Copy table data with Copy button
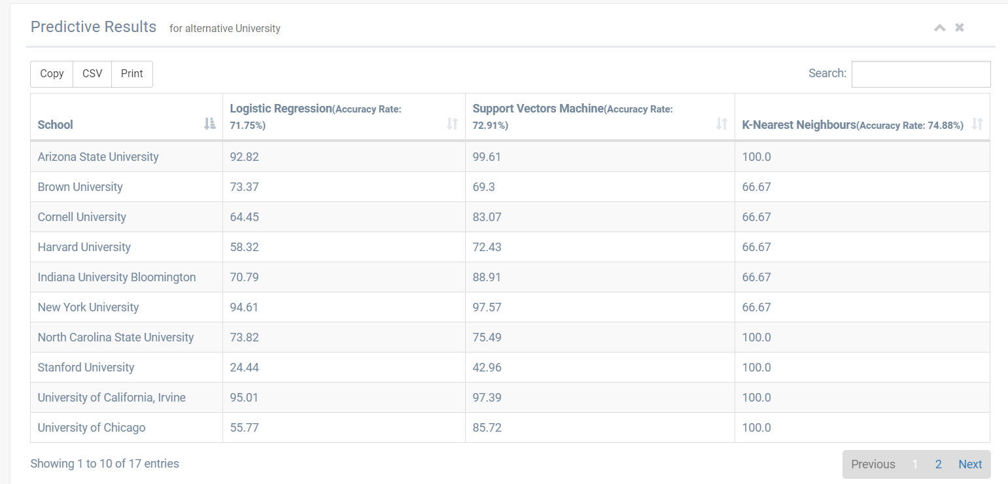Screen dimensions: 1008x484 (x=52, y=74)
